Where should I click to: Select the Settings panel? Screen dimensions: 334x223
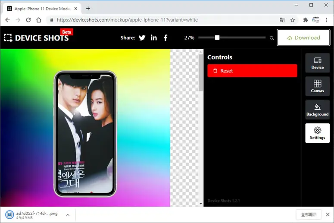[x=317, y=133]
